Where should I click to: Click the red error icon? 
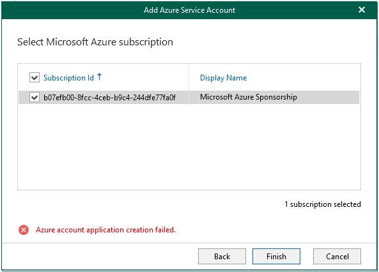24,230
